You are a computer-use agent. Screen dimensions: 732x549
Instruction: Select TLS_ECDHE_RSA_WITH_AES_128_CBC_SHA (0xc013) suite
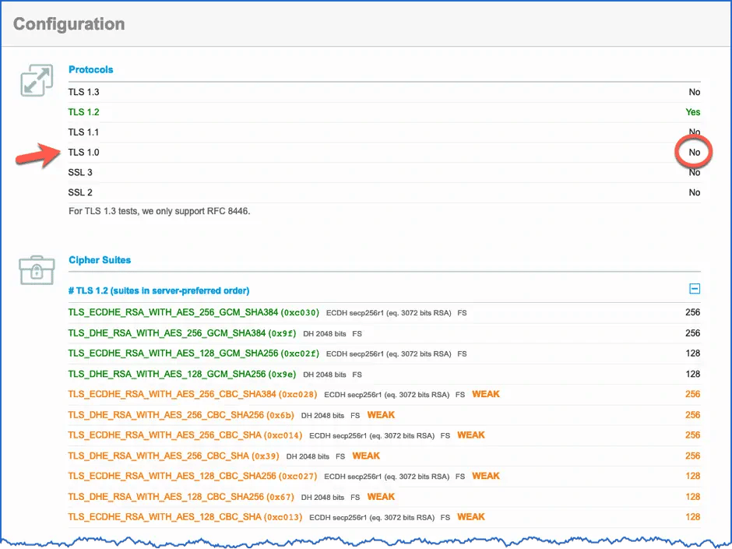[185, 517]
